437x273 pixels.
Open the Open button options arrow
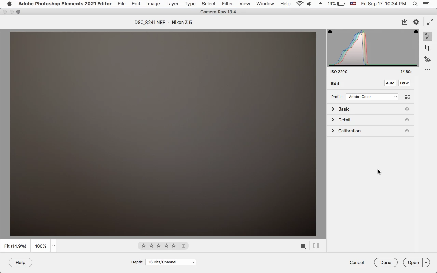426,262
